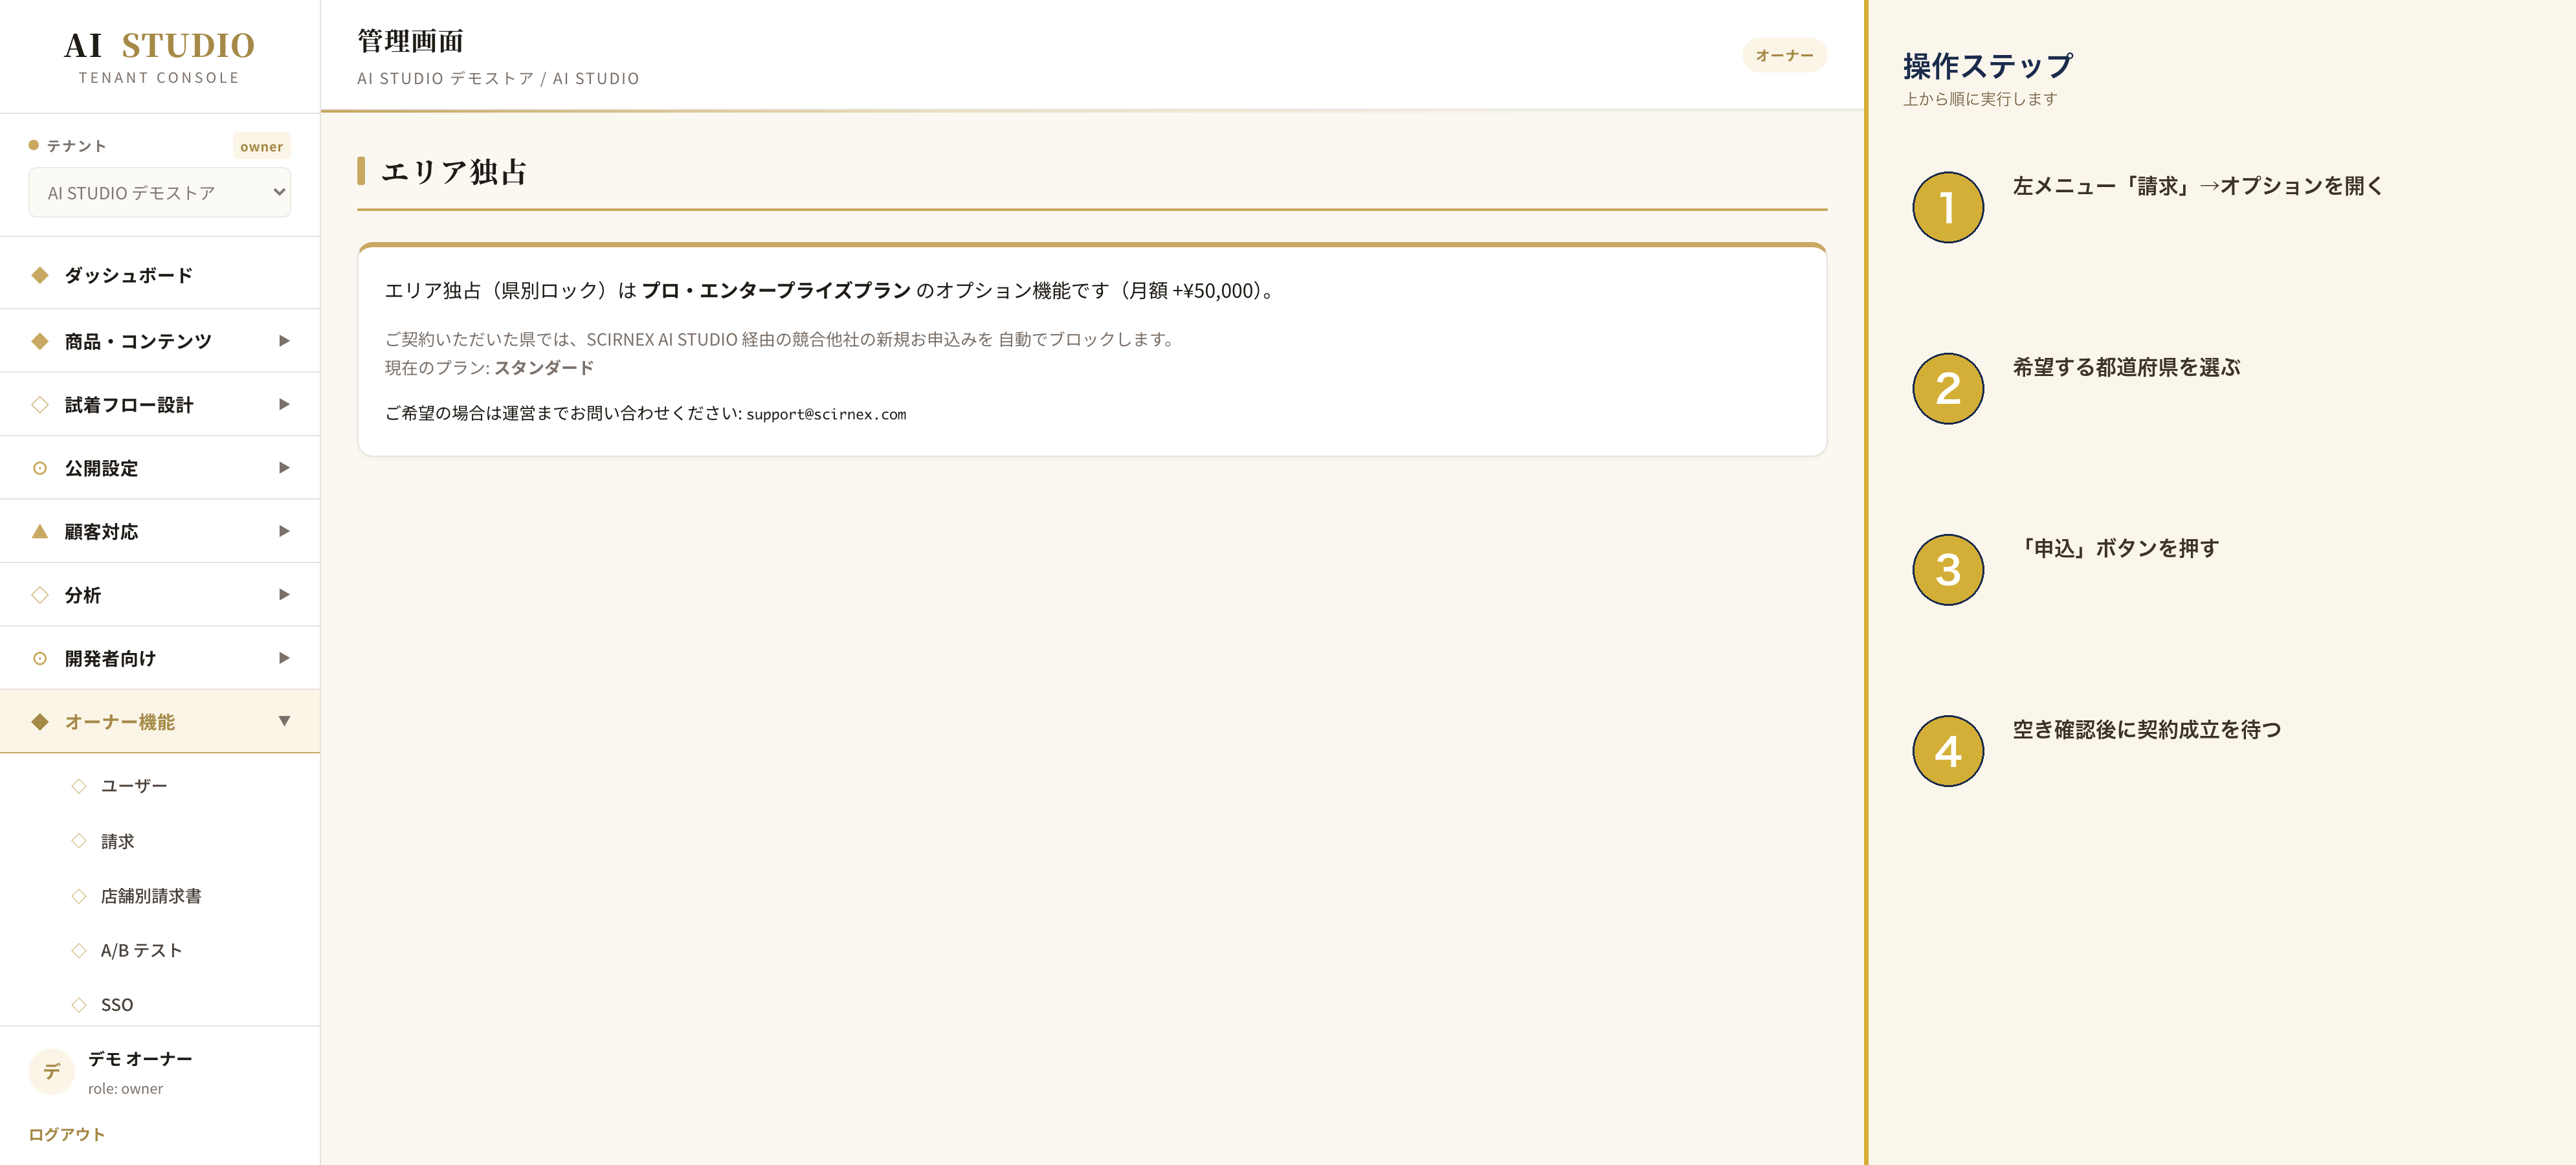
Task: Select 試着フロー設計 in the sidebar
Action: coord(160,405)
